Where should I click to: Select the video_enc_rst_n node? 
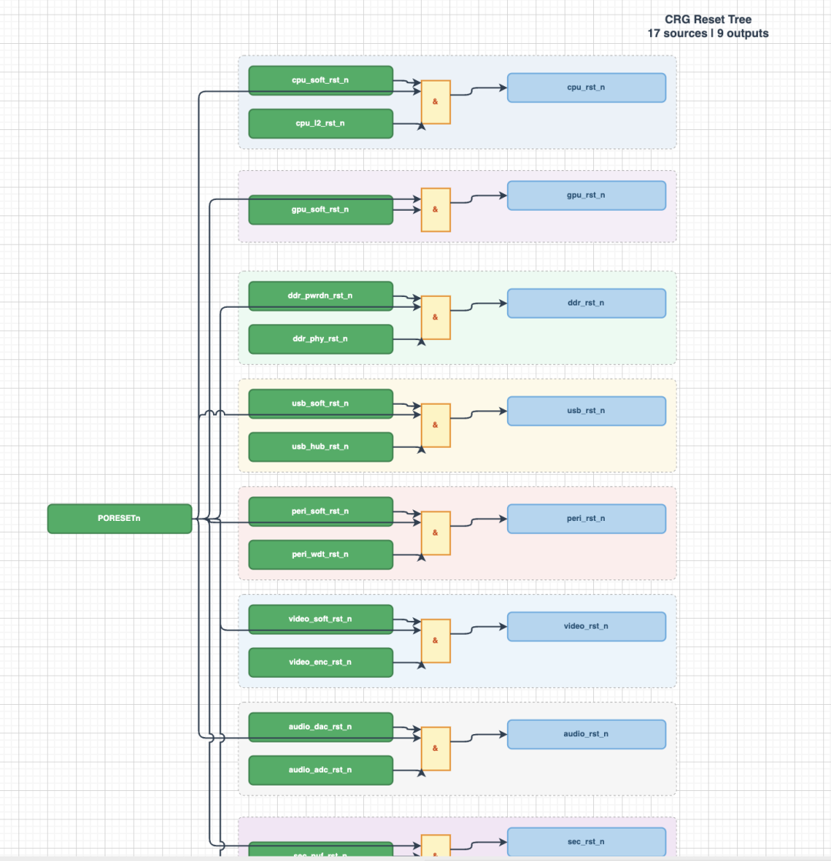321,662
